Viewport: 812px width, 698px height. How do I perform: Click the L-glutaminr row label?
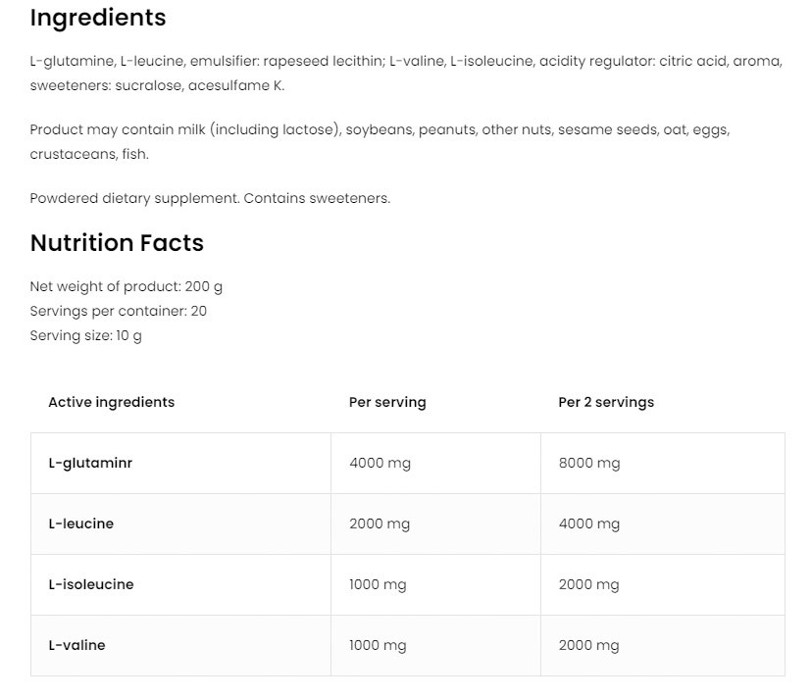click(90, 463)
